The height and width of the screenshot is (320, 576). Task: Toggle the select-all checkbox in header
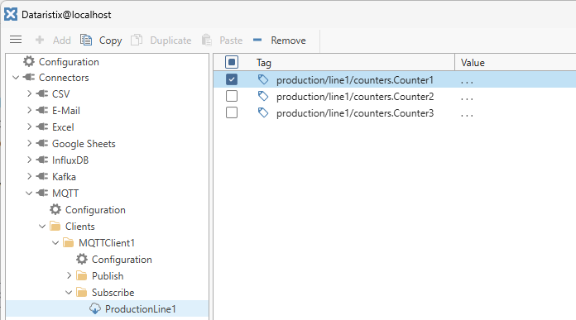tap(232, 62)
